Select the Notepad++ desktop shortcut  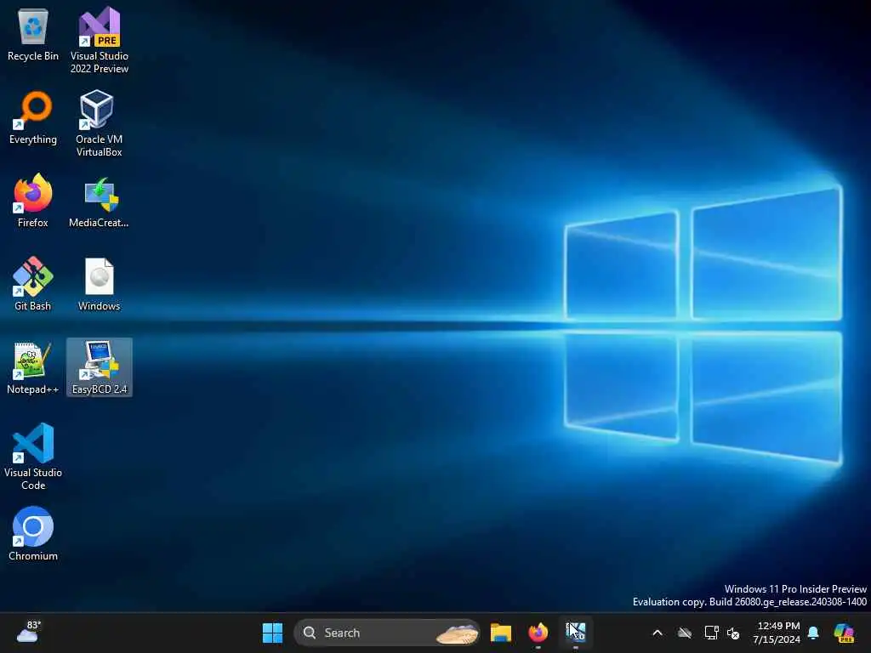pyautogui.click(x=33, y=367)
